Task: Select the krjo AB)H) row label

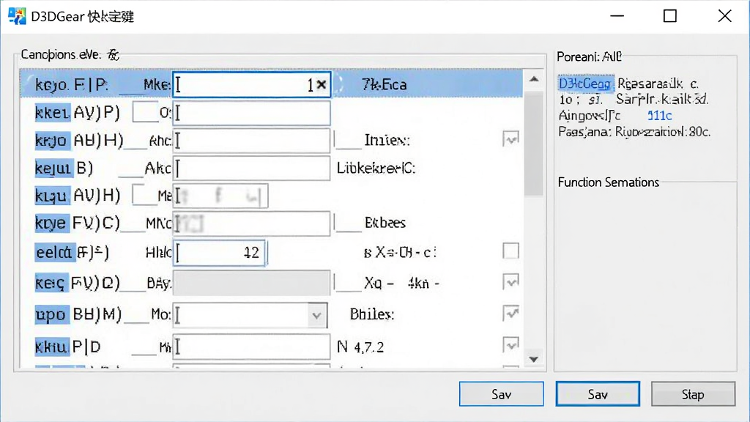Action: pyautogui.click(x=79, y=140)
